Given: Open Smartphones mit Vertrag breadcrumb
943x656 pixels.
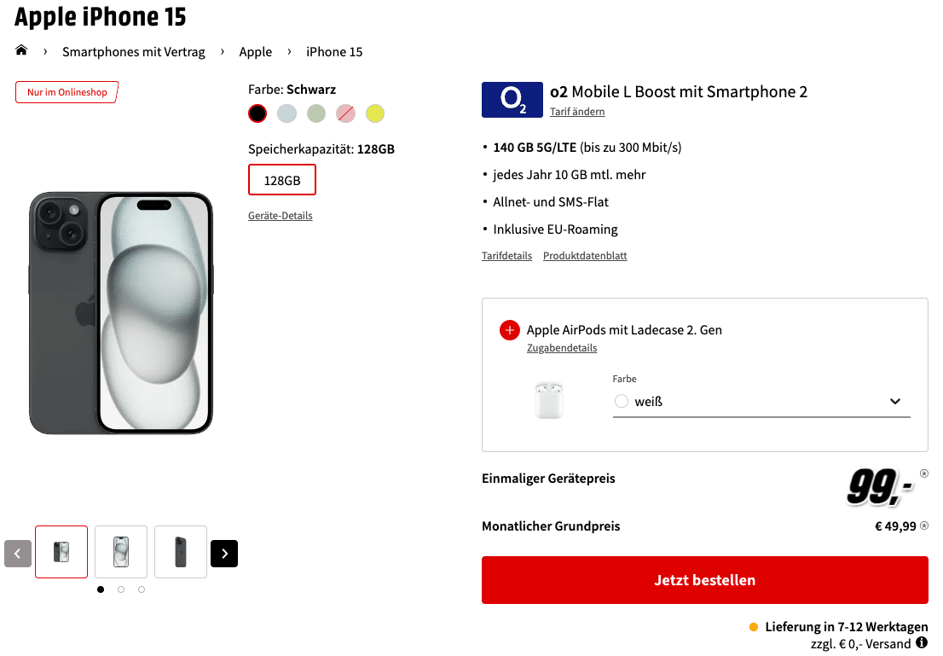Looking at the screenshot, I should (134, 52).
